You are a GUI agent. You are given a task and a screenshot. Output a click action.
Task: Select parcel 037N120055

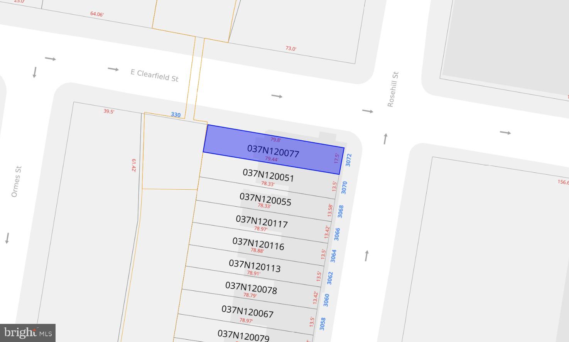click(265, 199)
